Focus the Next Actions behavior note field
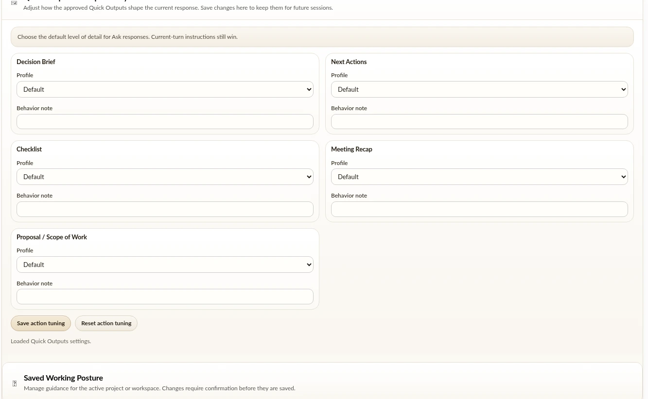This screenshot has height=399, width=648. pyautogui.click(x=479, y=121)
